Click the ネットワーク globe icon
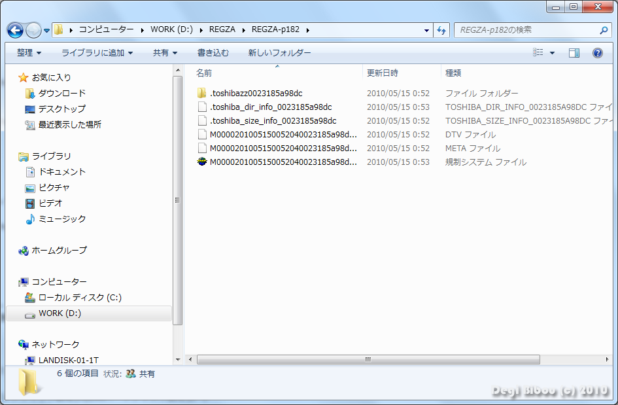The width and height of the screenshot is (618, 405). (24, 345)
